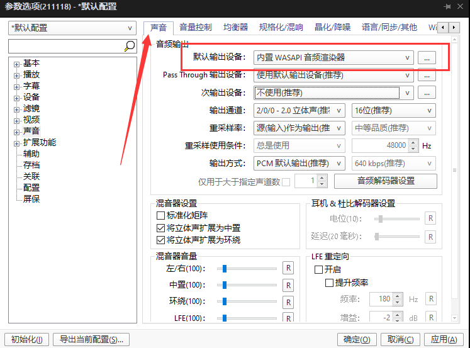Switch to the 规格化/混响 tab
Image resolution: width=470 pixels, height=348 pixels.
[x=281, y=27]
